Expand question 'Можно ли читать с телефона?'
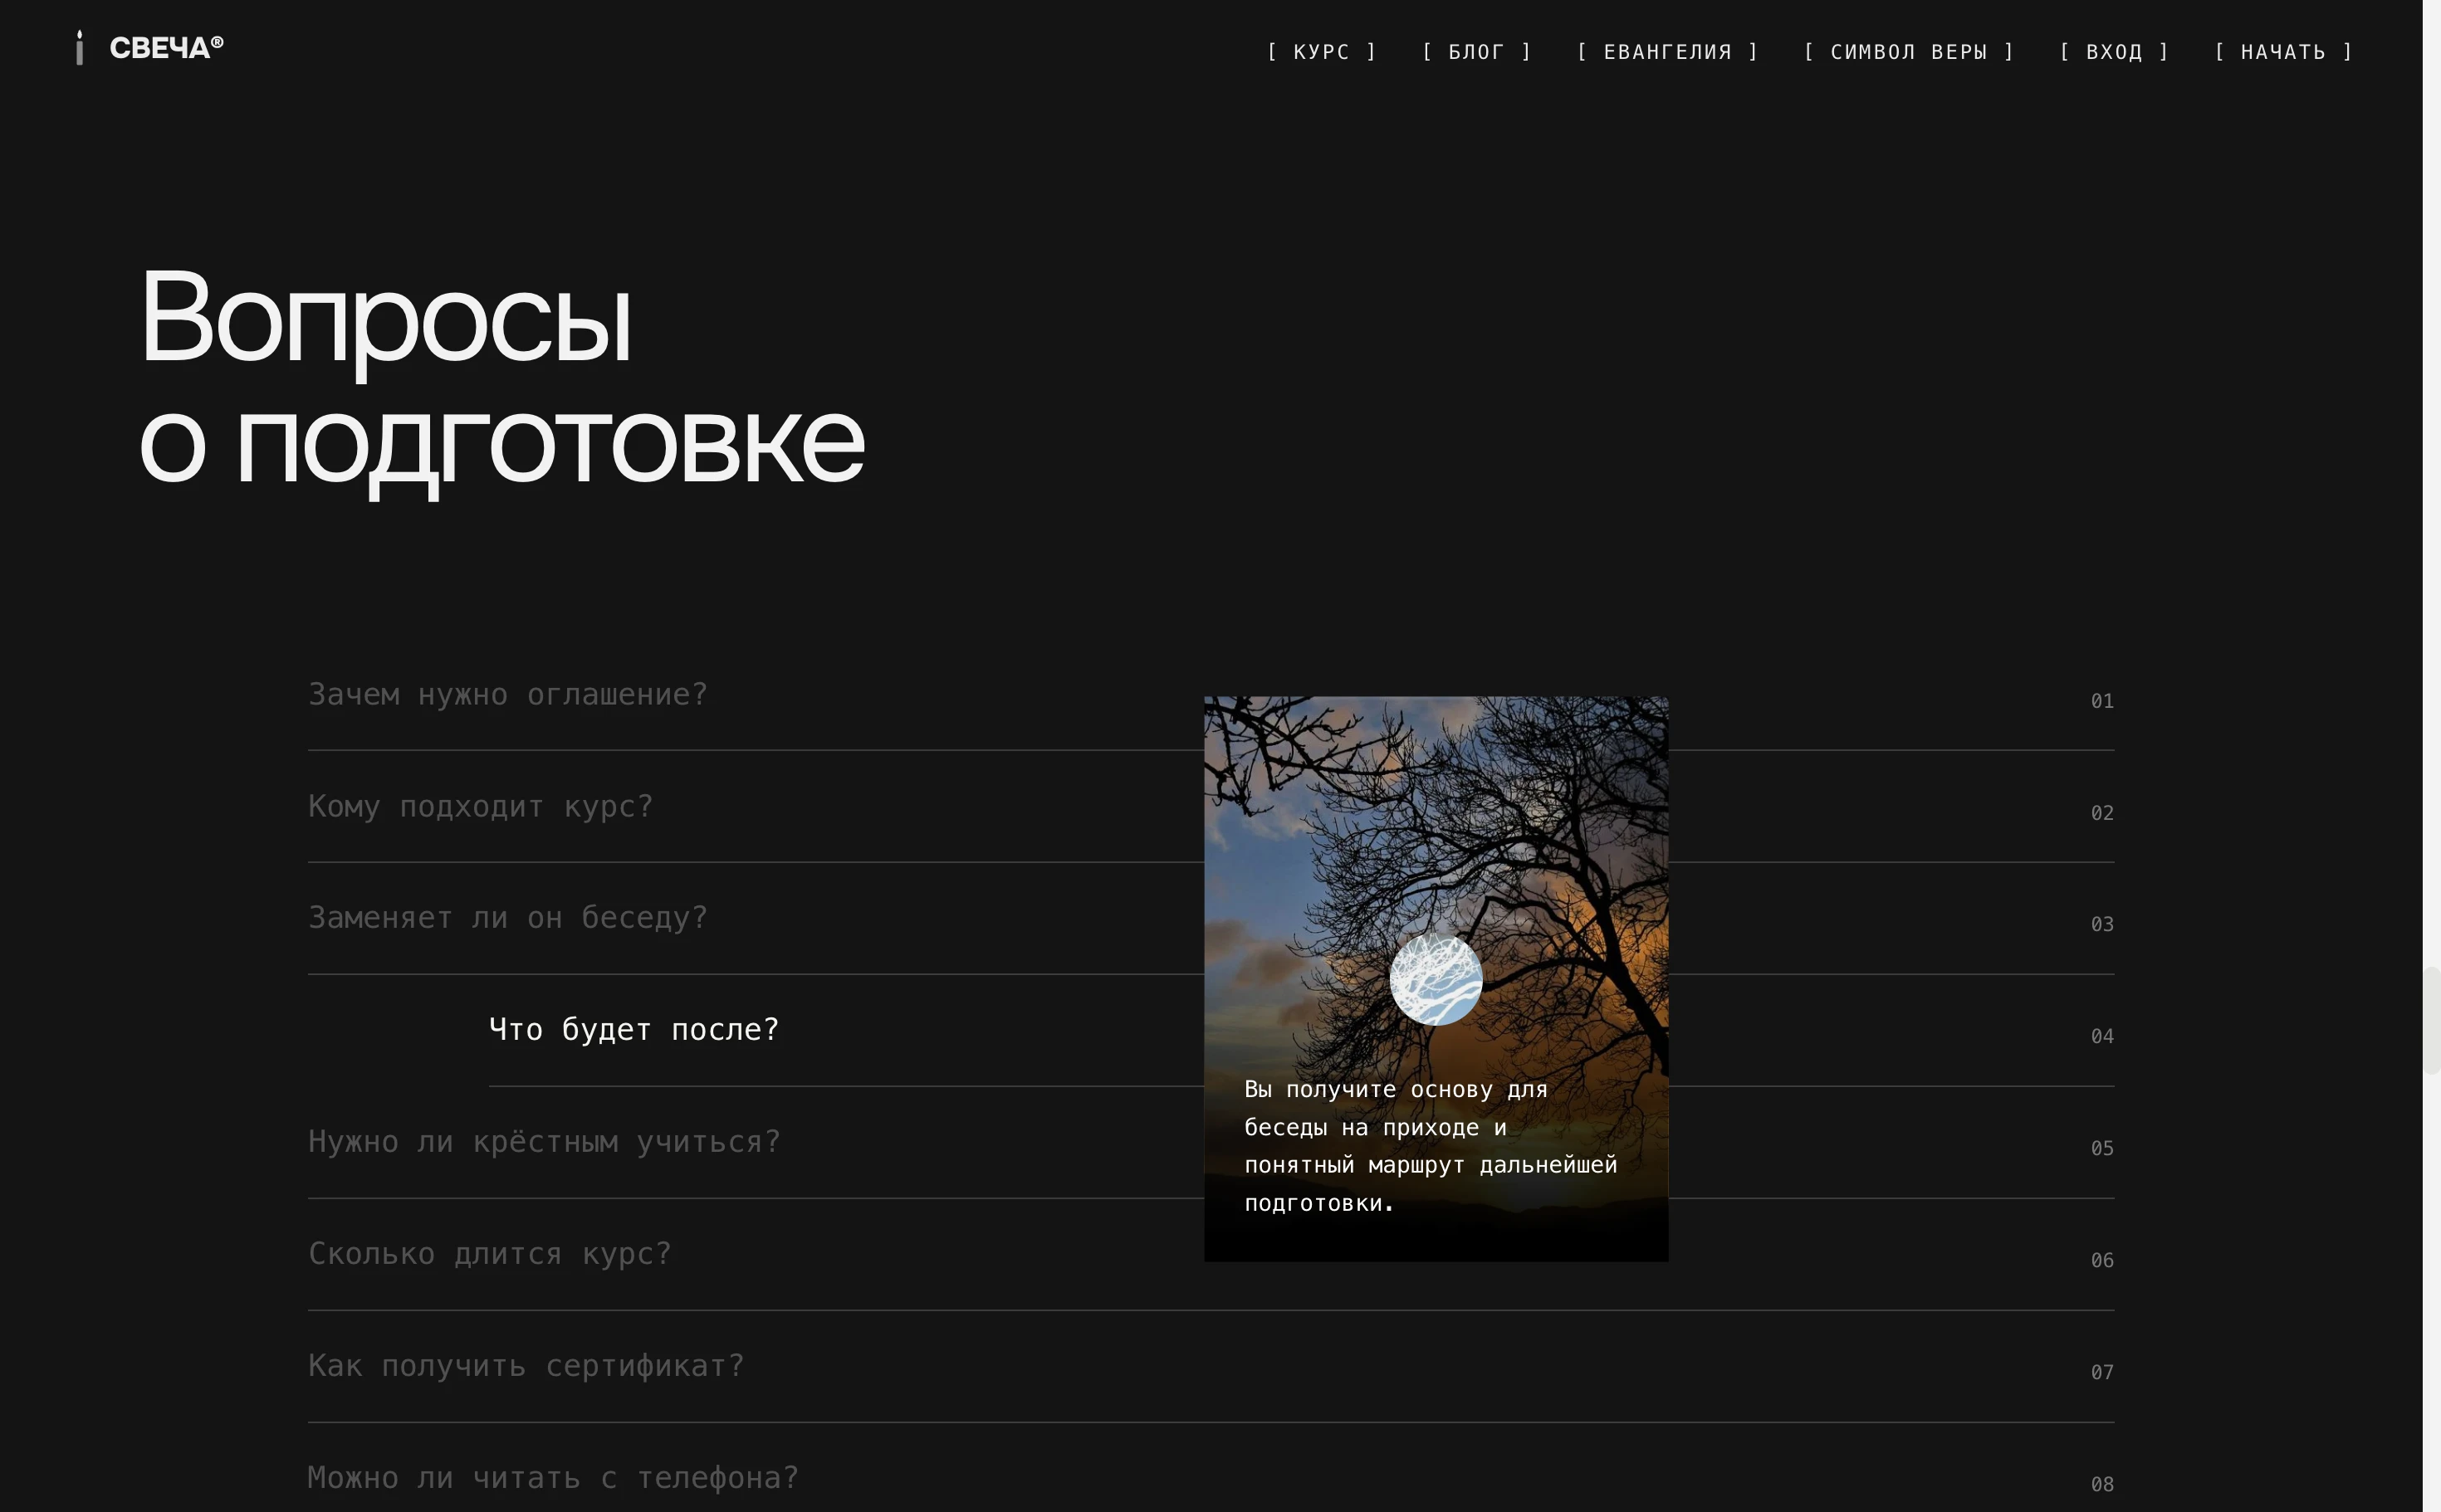This screenshot has width=2441, height=1512. [552, 1477]
